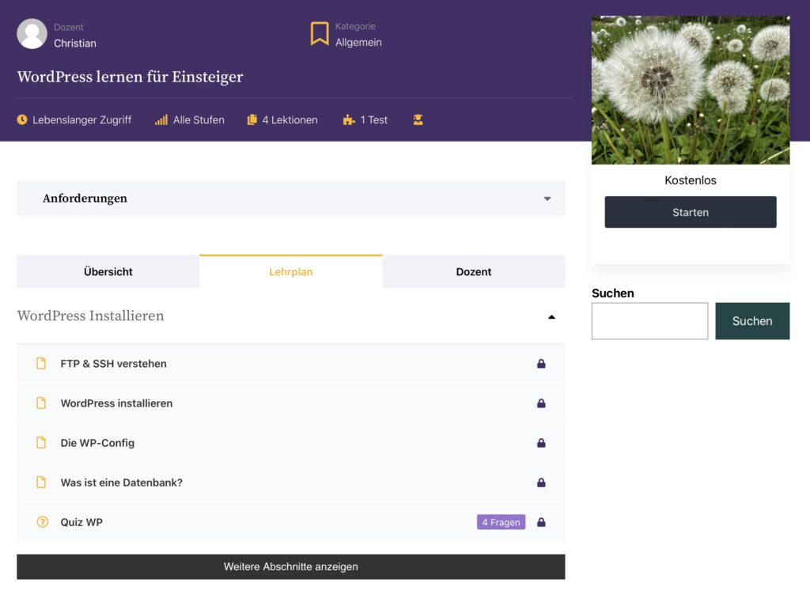
Task: Switch to the Übersicht tab
Action: [x=108, y=272]
